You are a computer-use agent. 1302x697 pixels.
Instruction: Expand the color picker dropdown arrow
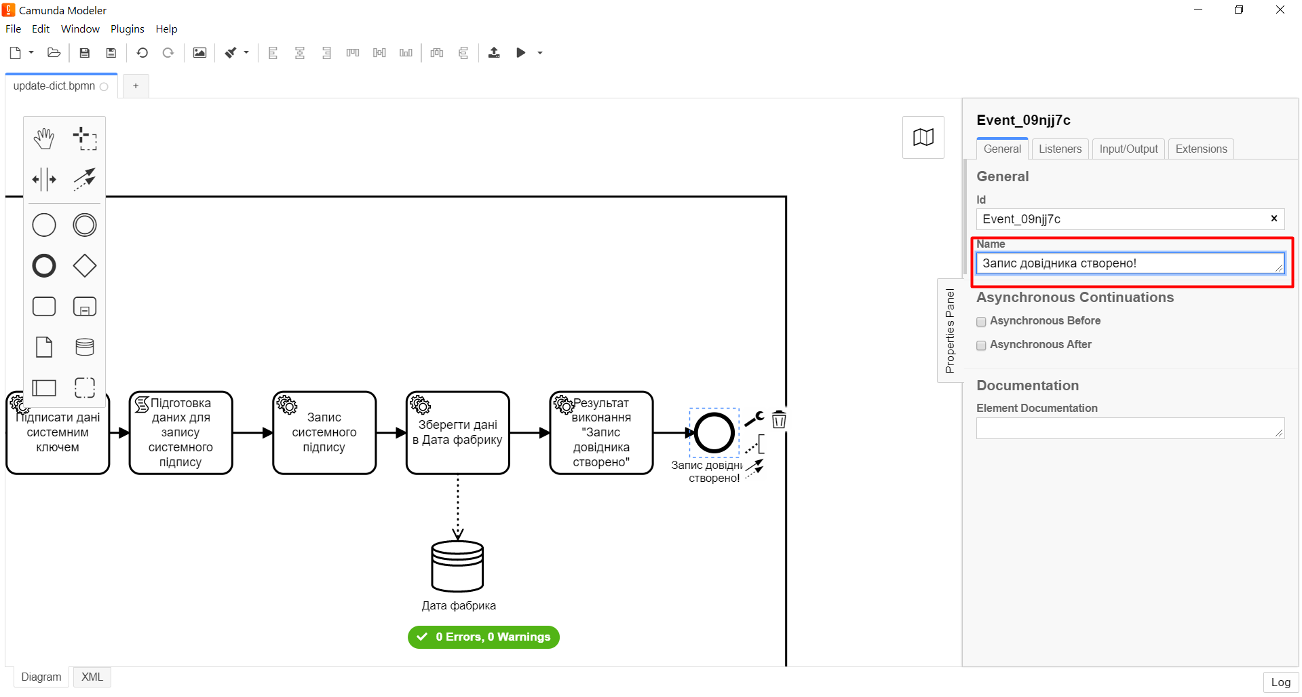[246, 53]
